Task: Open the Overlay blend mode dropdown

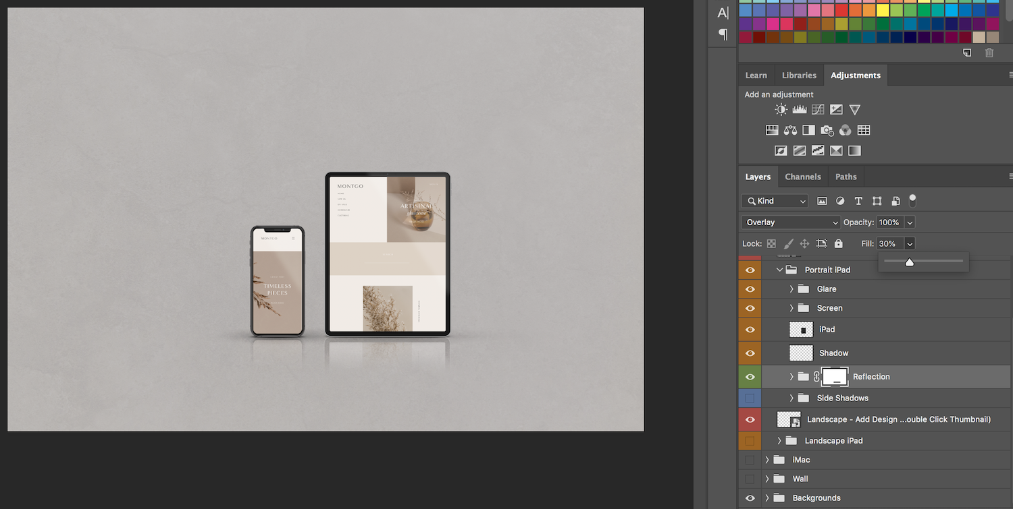Action: pyautogui.click(x=790, y=222)
